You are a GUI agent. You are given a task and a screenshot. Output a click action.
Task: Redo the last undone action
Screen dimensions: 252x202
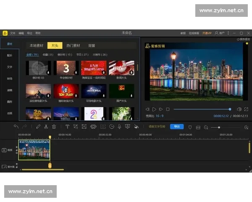click(x=24, y=127)
